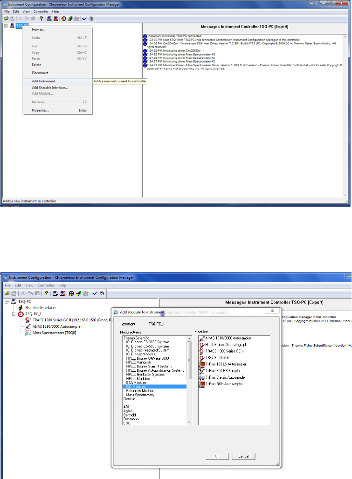Click How to... in the context menu

[57, 30]
